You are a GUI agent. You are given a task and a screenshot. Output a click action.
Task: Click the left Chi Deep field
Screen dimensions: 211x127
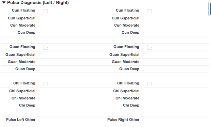pos(71,106)
